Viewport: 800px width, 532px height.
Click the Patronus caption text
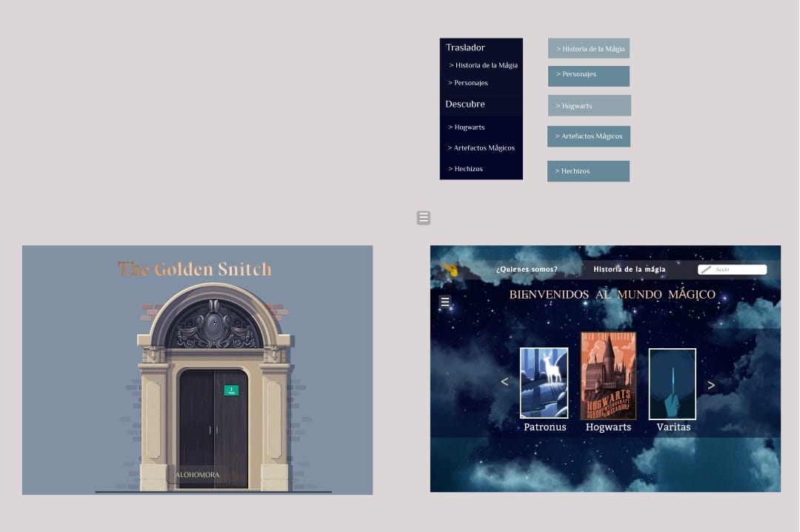545,428
